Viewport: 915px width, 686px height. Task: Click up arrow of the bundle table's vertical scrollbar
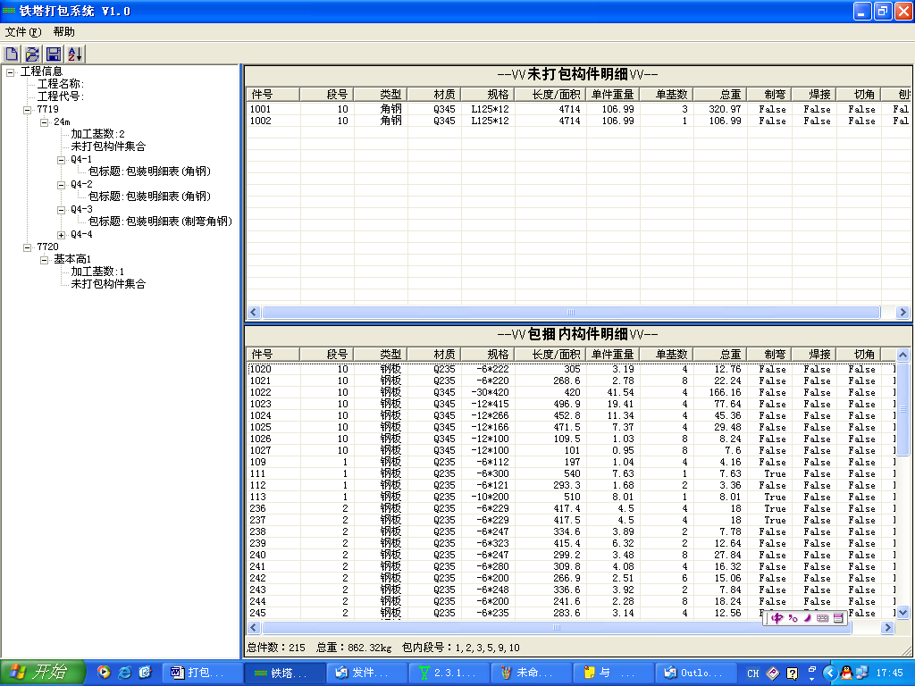[902, 355]
